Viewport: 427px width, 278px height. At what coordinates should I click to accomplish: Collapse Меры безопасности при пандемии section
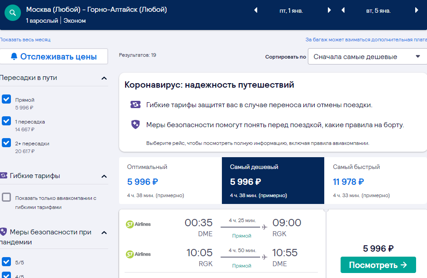[x=104, y=233]
